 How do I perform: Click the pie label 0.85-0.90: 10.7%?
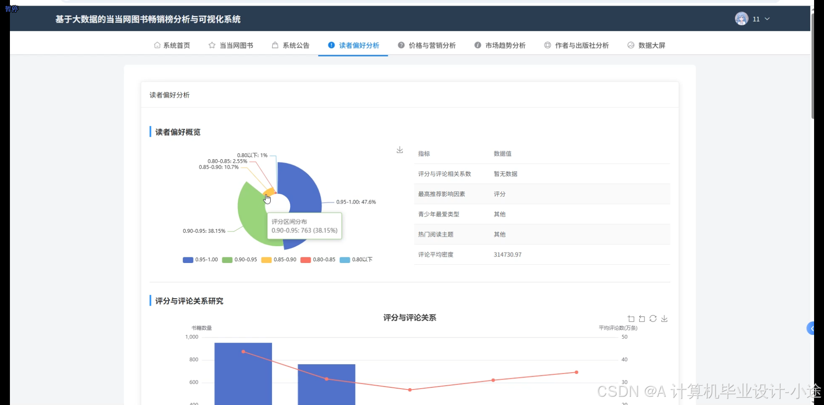(218, 167)
